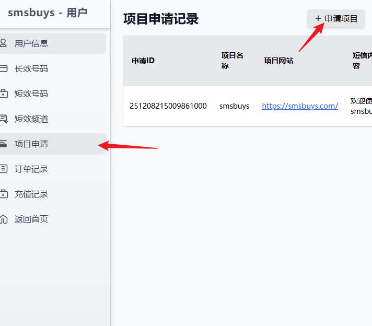Click the smsbuys project name cell
372x326 pixels.
234,106
